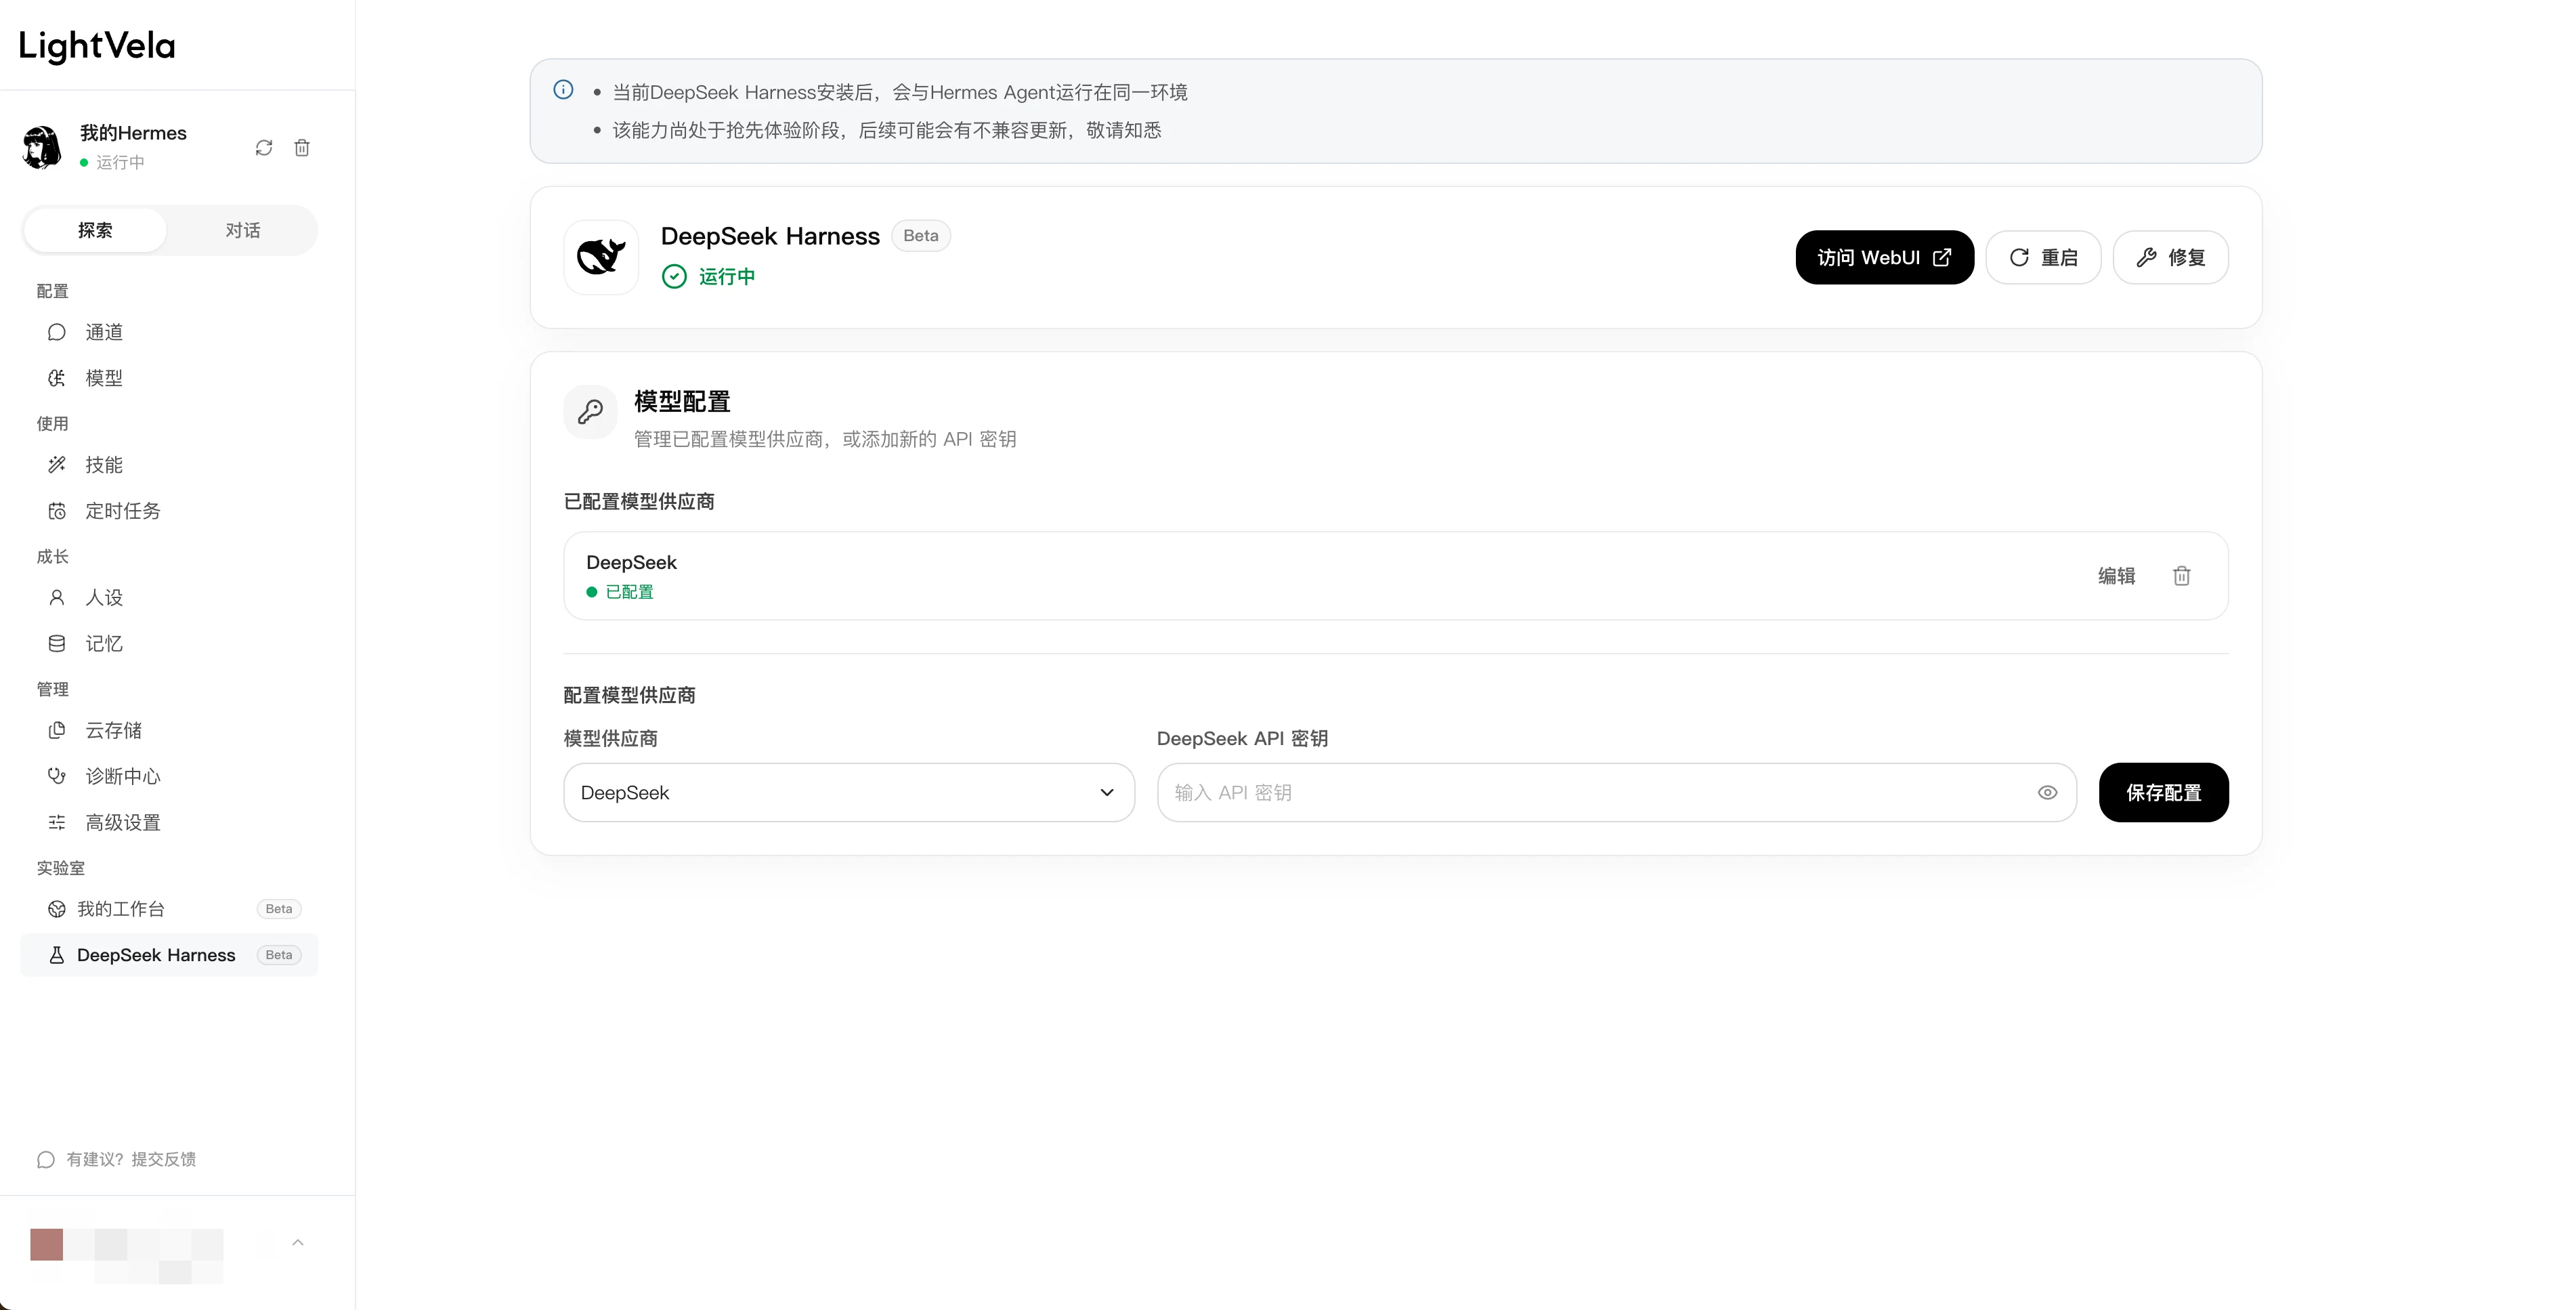Delete the configured DeepSeek provider

point(2182,576)
